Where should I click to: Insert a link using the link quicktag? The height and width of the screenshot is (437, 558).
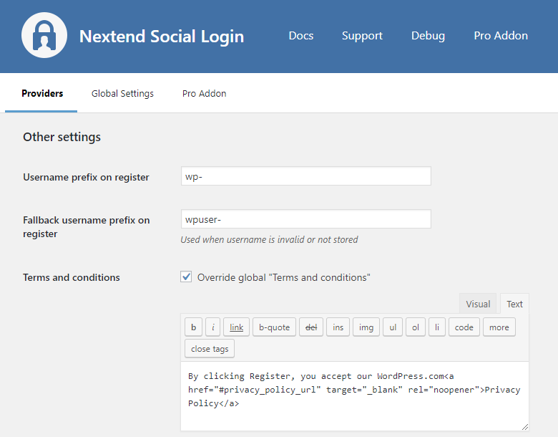[x=237, y=327]
